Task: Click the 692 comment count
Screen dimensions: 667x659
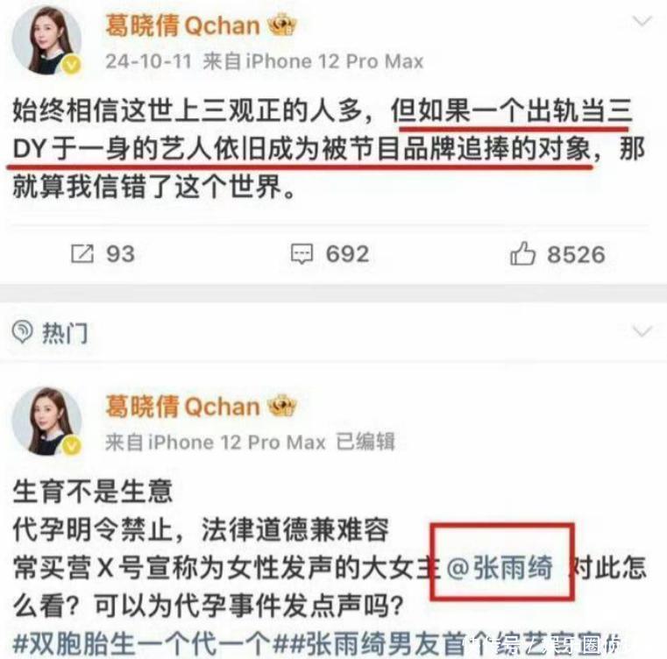Action: click(x=347, y=254)
